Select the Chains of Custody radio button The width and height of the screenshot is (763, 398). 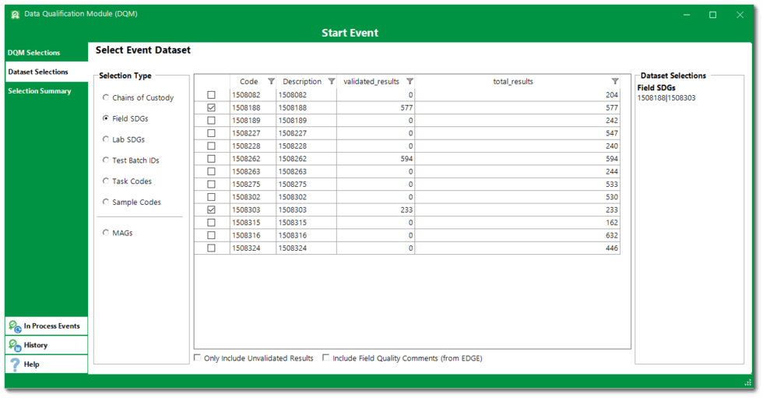106,98
